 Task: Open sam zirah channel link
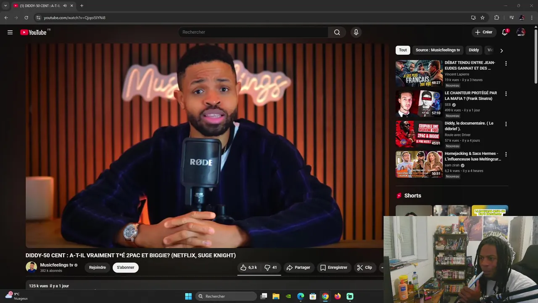tap(452, 165)
